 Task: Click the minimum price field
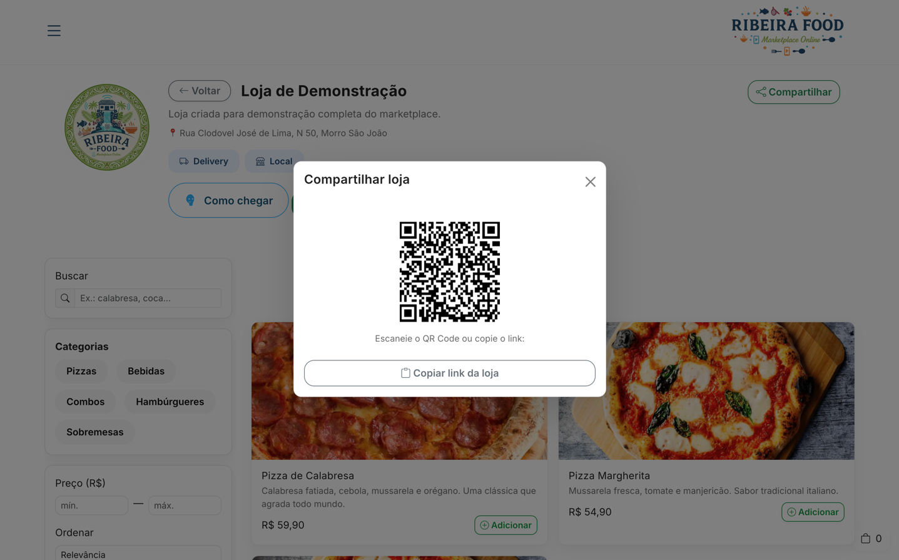pyautogui.click(x=91, y=506)
